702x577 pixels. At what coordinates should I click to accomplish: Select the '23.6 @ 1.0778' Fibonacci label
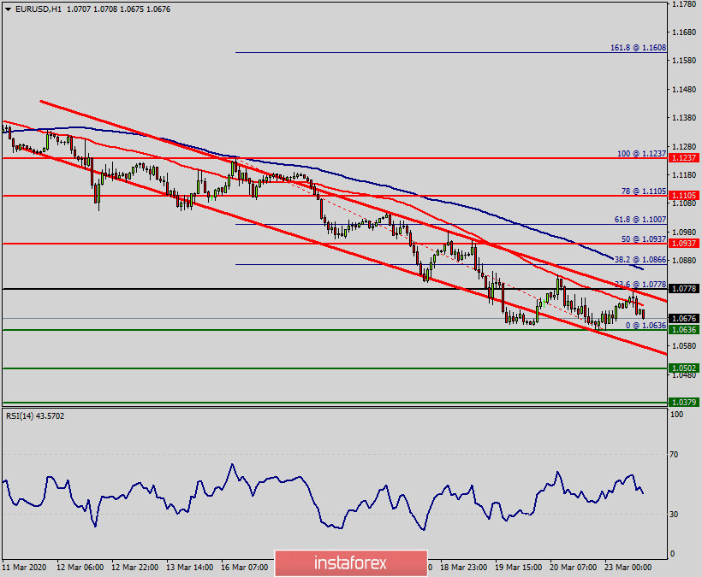point(640,285)
